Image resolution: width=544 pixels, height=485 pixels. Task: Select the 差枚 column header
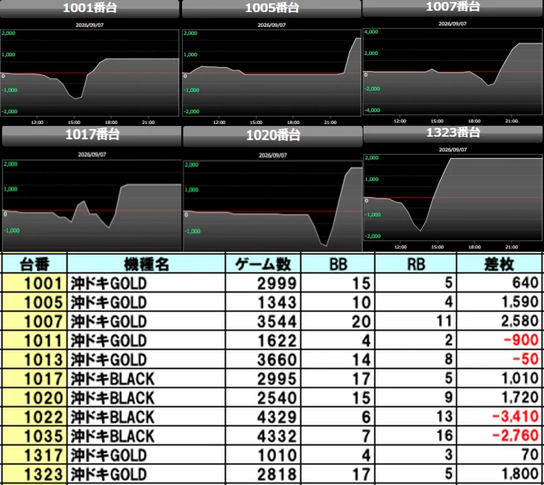(x=499, y=264)
